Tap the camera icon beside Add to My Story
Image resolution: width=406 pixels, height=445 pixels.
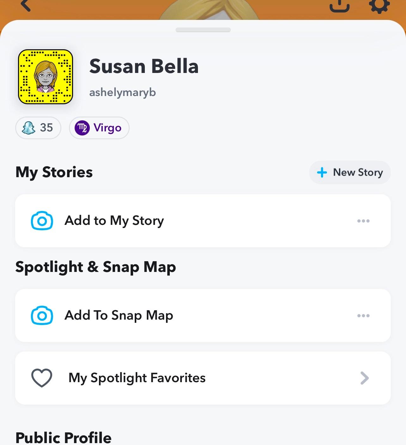(x=42, y=221)
